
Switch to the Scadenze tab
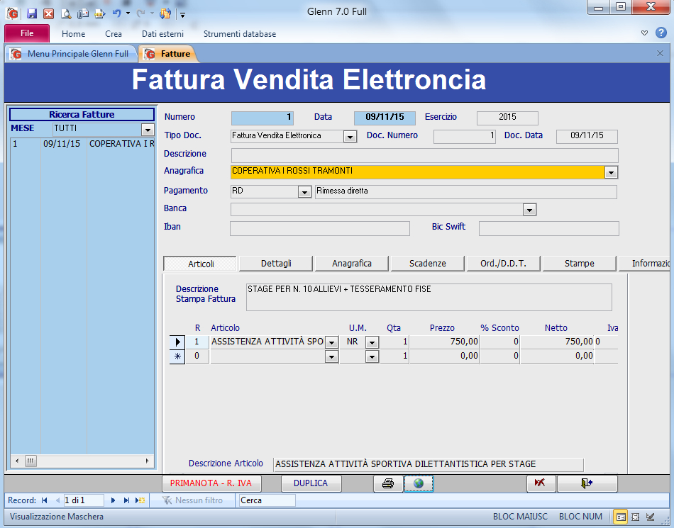[428, 263]
